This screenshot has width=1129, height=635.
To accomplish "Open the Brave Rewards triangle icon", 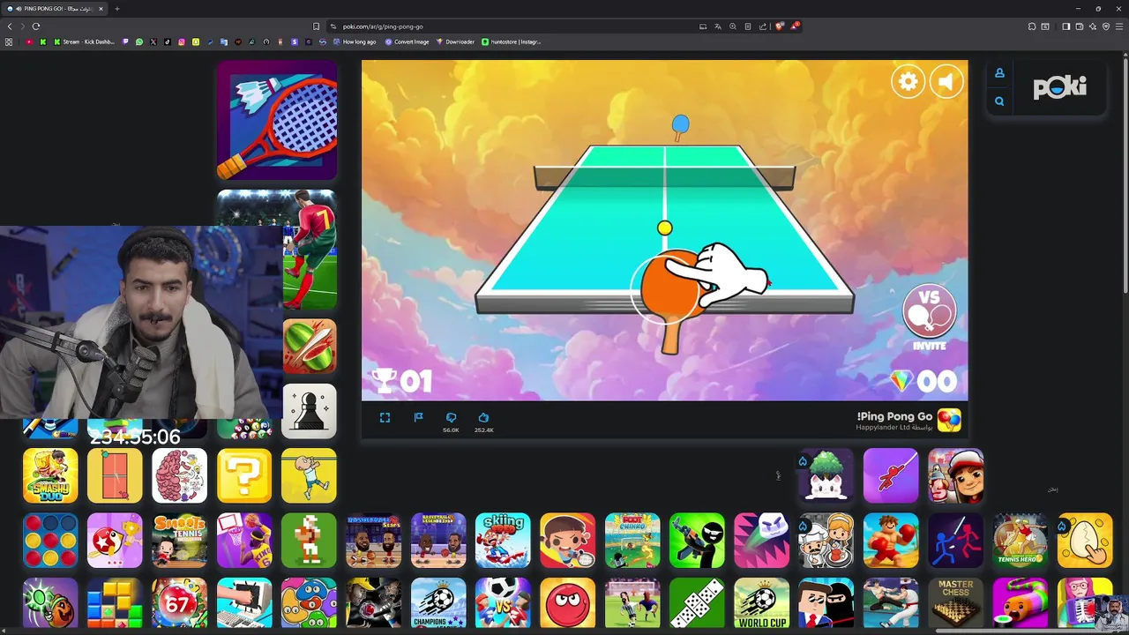I will coord(795,26).
